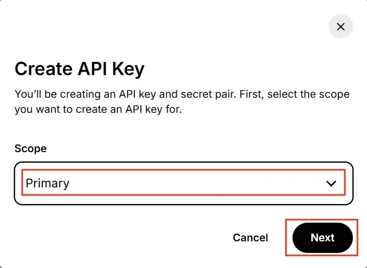Dismiss the dialog with the round X button

340,27
